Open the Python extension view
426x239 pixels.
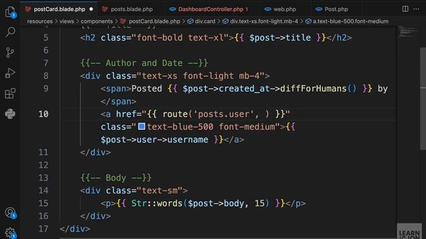point(10,114)
